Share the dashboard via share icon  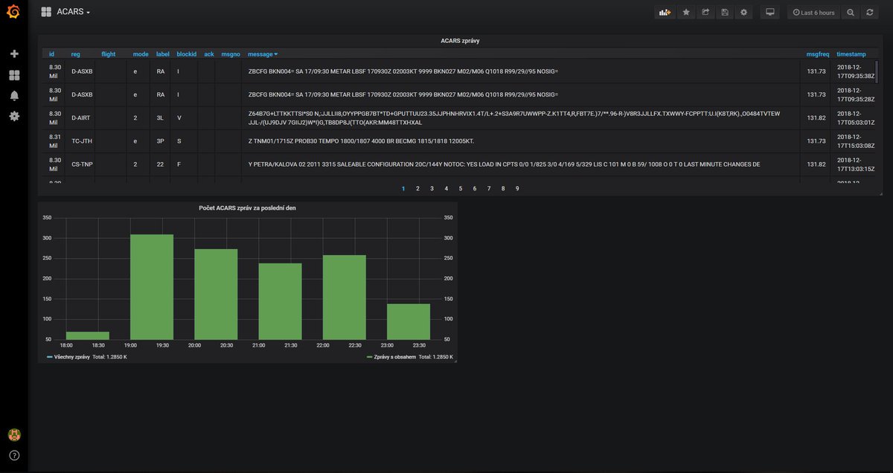(705, 13)
